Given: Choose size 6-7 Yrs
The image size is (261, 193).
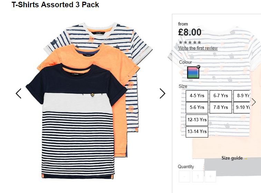Looking at the screenshot, I should pyautogui.click(x=221, y=96).
